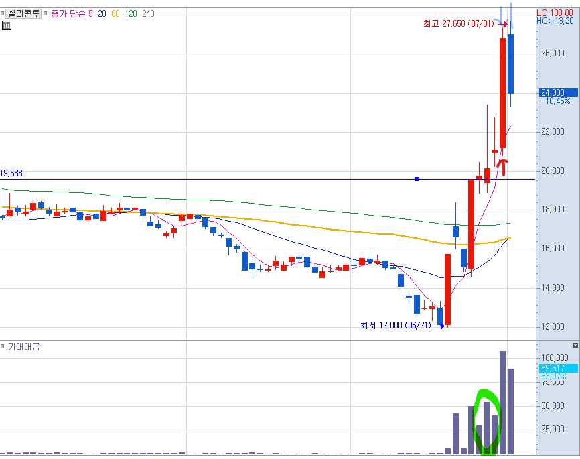Click the 최고 27,650 (07/01) high marker
Viewport: 580px width, 459px height.
click(x=459, y=24)
